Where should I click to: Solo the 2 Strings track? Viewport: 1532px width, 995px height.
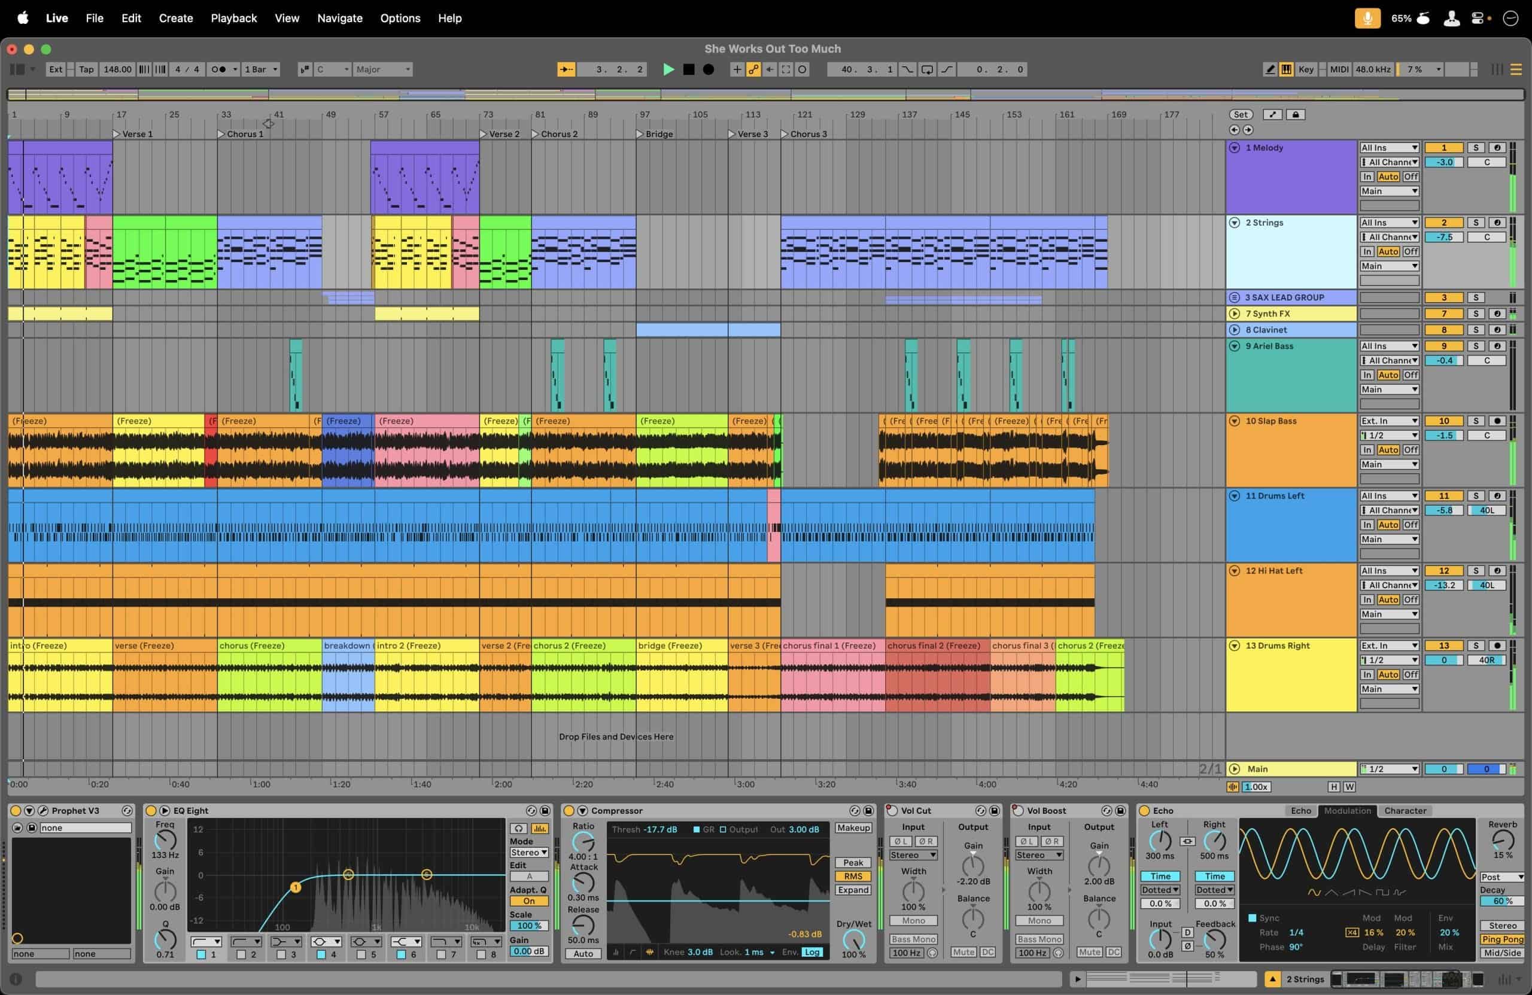(x=1476, y=223)
